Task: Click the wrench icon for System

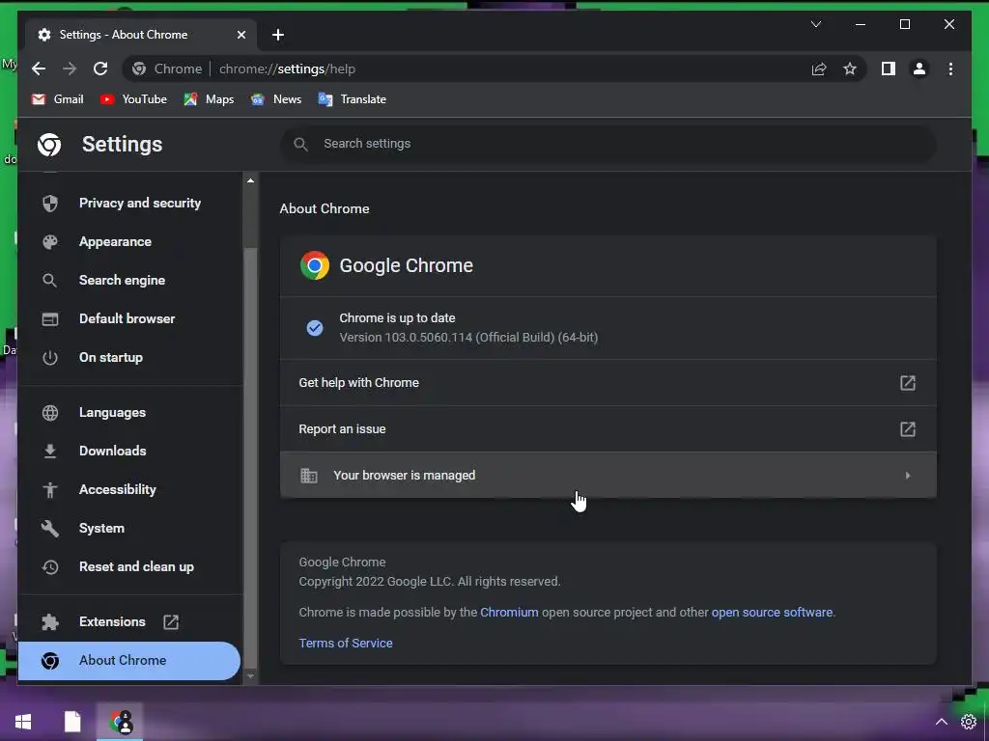Action: [x=50, y=528]
